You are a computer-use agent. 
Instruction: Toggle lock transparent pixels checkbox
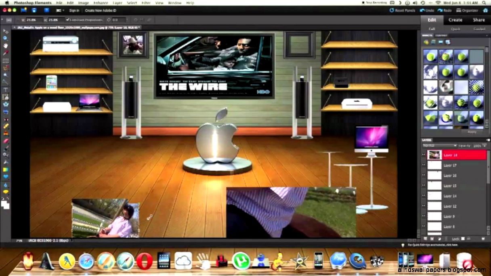[463, 238]
